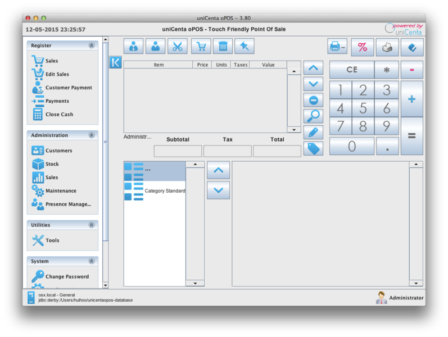Image resolution: width=448 pixels, height=337 pixels.
Task: Click ticket list scrollbar down arrow
Action: point(294,130)
